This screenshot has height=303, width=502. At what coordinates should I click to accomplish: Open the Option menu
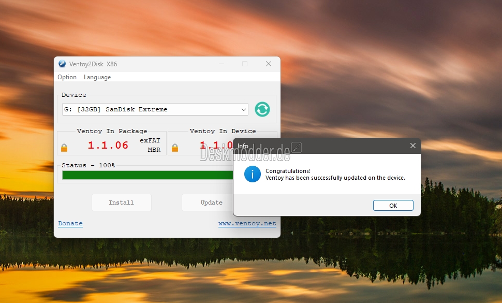(x=67, y=77)
